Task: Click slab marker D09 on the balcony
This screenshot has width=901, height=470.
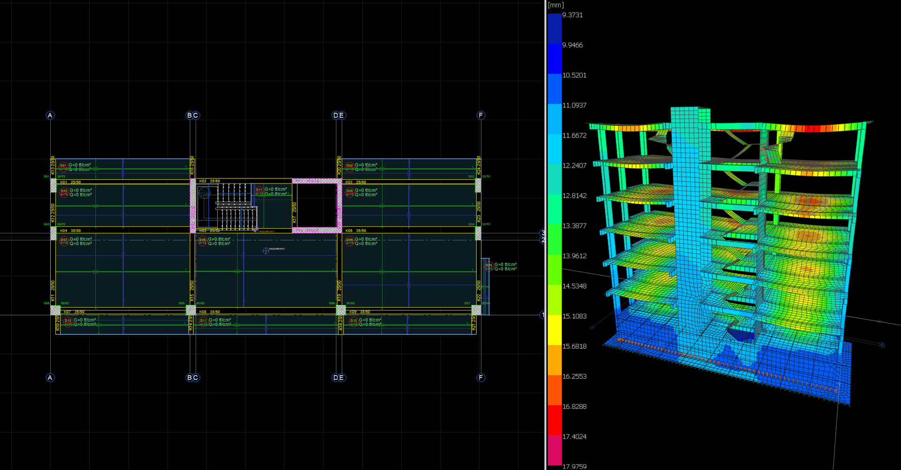Action: click(x=489, y=266)
